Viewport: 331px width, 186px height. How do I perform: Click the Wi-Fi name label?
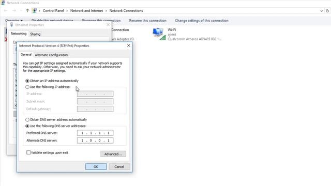point(172,30)
